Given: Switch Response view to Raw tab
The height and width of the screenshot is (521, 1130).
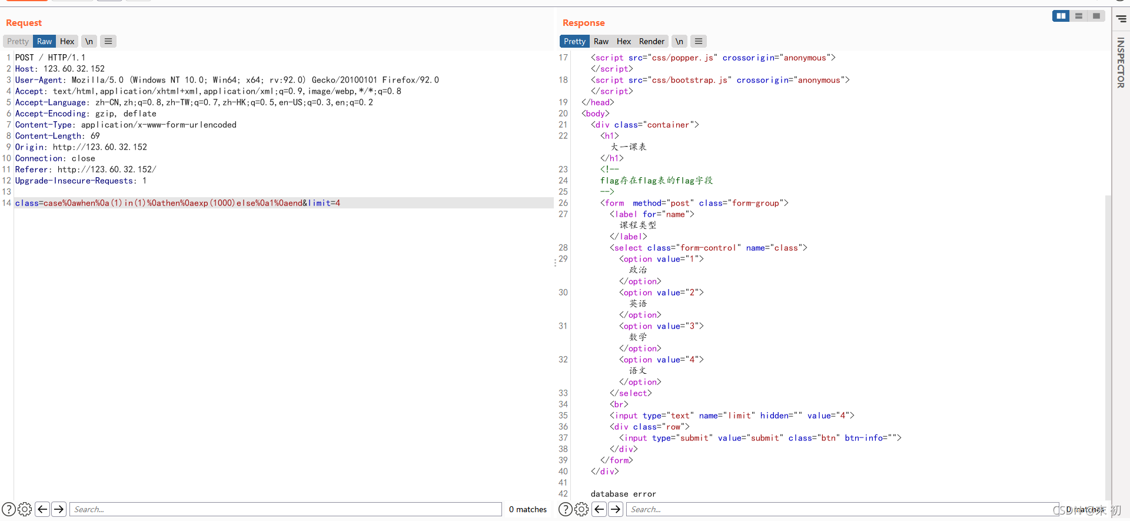Looking at the screenshot, I should [x=601, y=41].
